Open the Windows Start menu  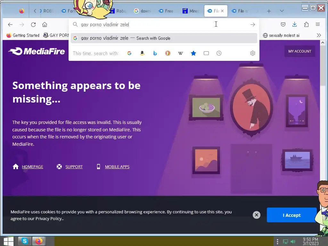[x=8, y=241]
